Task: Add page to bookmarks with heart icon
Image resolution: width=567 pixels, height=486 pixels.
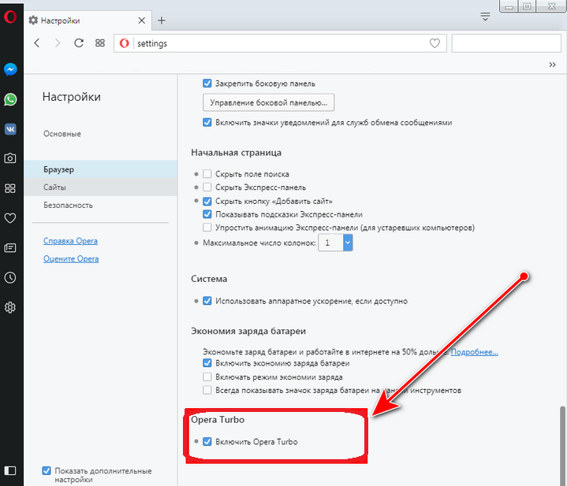Action: click(x=435, y=43)
